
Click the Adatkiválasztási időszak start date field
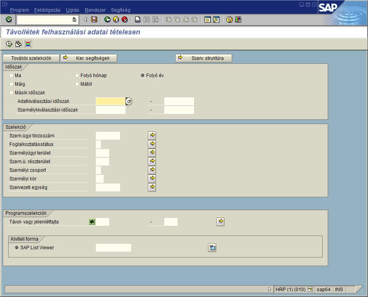111,101
